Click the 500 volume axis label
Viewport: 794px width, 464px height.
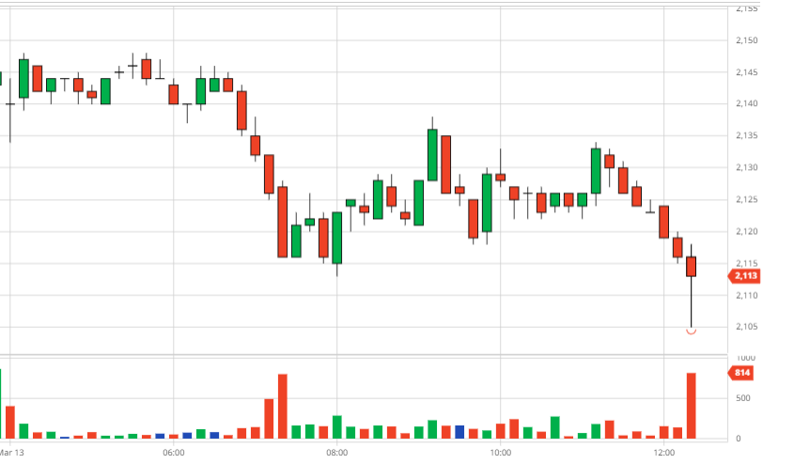pos(743,398)
